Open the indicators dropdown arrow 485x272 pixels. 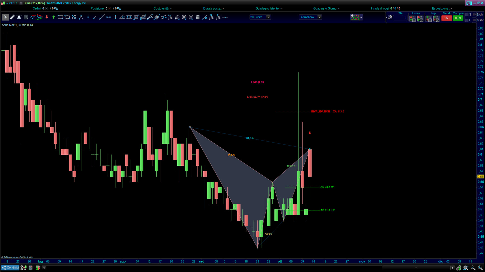point(361,17)
